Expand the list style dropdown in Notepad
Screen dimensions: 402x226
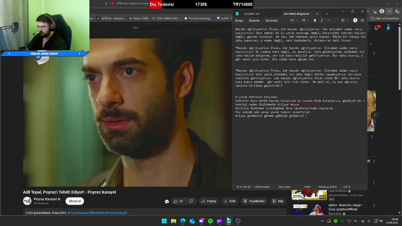(305, 20)
